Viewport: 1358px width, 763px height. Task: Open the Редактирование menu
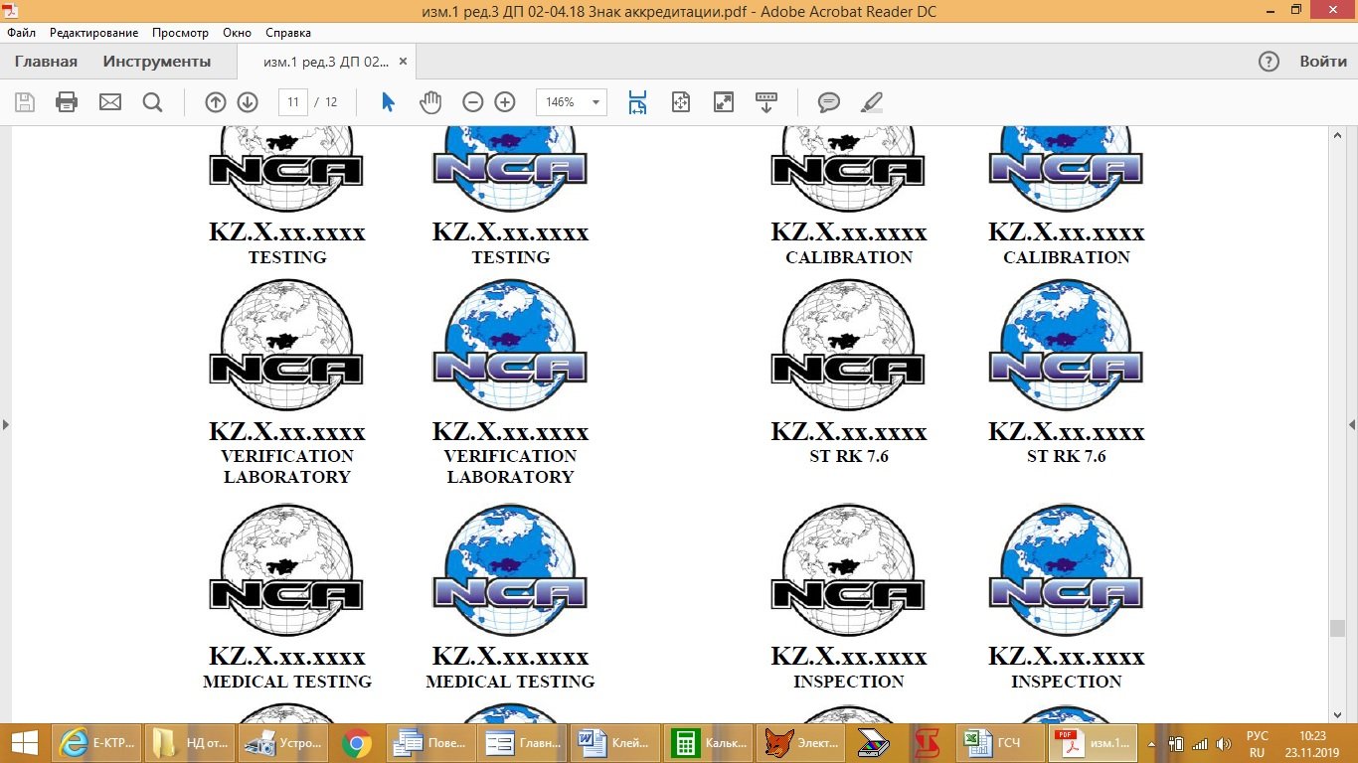[93, 33]
